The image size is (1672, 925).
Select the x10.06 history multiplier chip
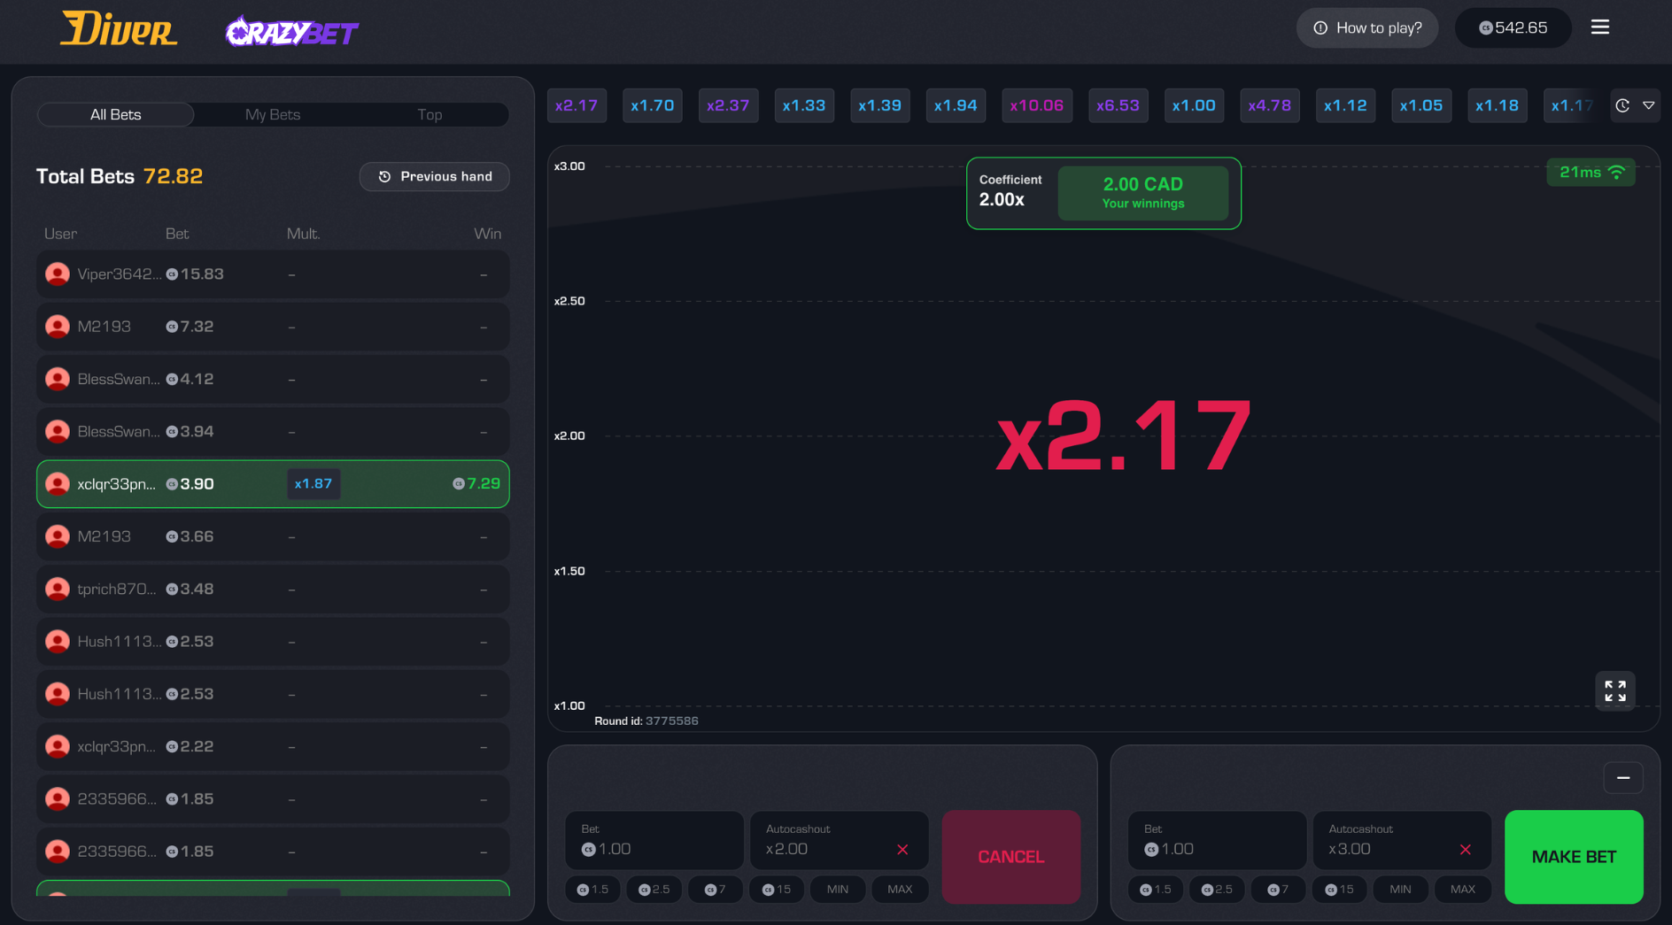(x=1036, y=106)
